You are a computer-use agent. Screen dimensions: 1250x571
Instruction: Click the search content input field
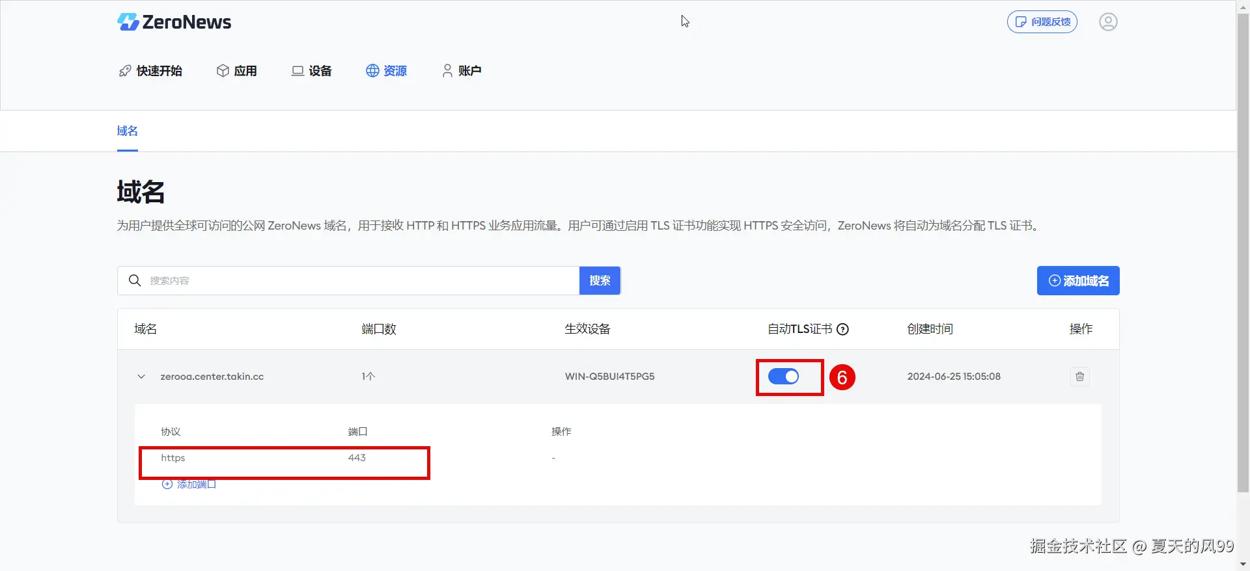[361, 281]
